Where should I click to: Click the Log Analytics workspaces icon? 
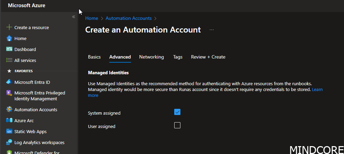coord(9,142)
